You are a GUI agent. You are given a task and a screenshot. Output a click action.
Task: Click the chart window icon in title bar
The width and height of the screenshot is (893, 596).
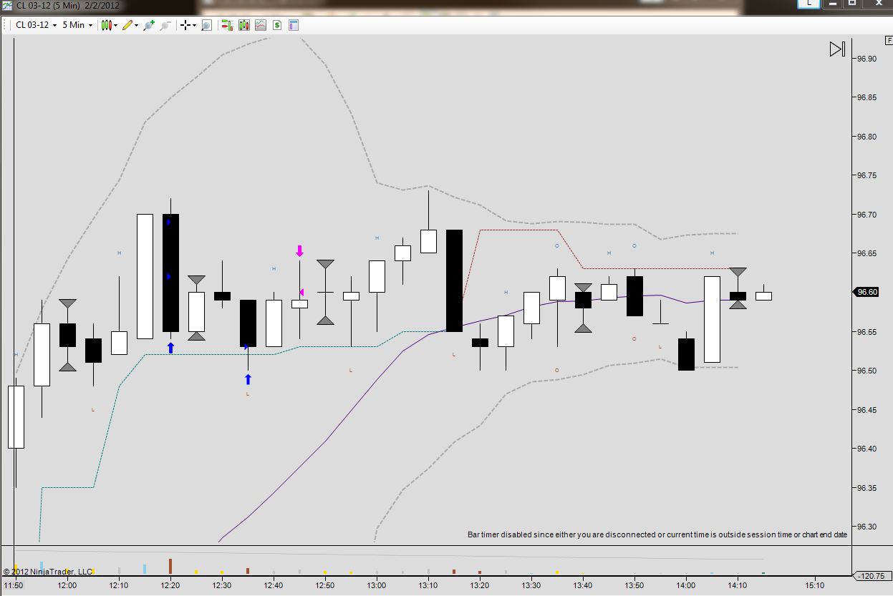click(6, 5)
